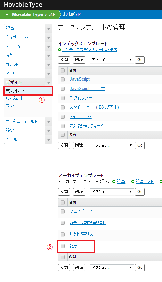Check select-all box in index templates header
The width and height of the screenshot is (162, 282).
click(63, 70)
